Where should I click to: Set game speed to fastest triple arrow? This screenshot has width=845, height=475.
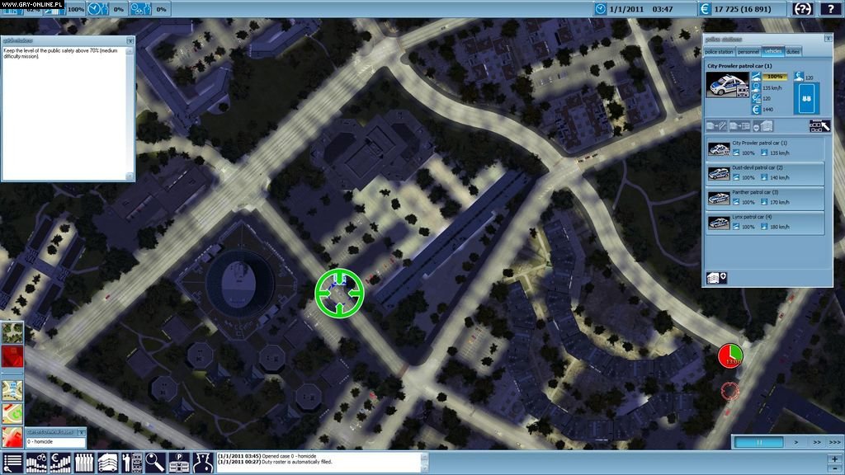835,442
